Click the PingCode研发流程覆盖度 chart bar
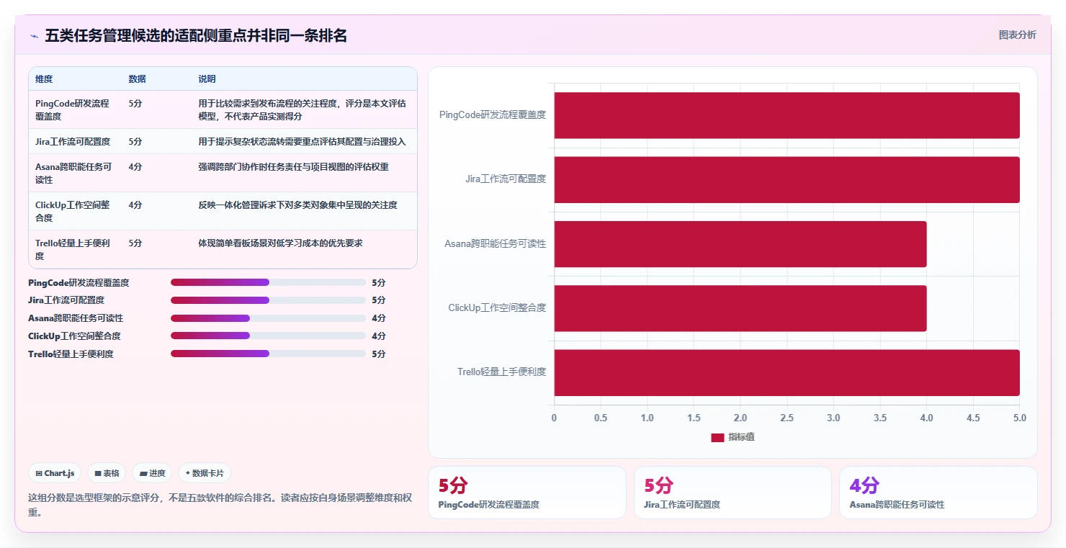Image resolution: width=1066 pixels, height=548 pixels. [x=787, y=115]
